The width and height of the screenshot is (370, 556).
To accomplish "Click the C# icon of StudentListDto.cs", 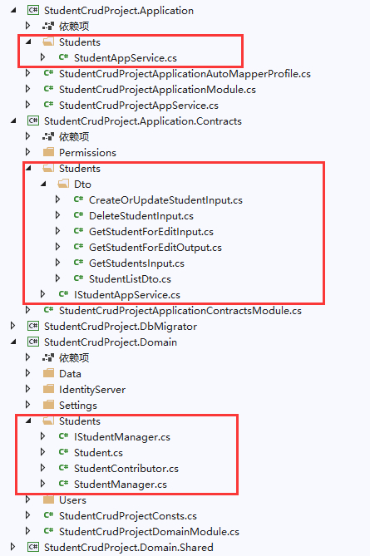I will (x=78, y=278).
